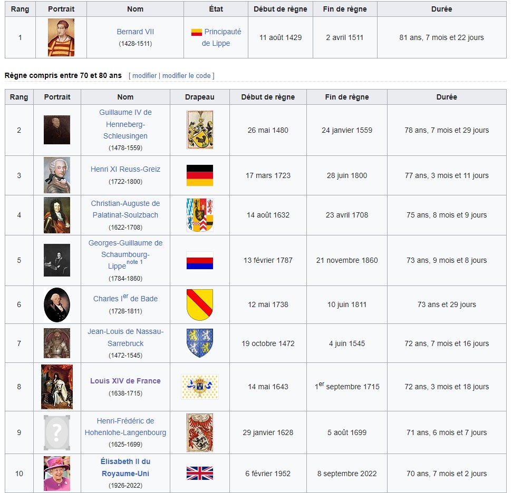Open the Charles Ier de Bade link

(125, 298)
